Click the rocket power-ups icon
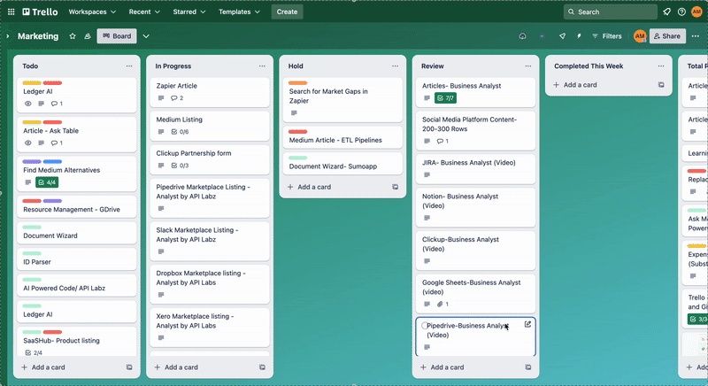 click(x=562, y=36)
